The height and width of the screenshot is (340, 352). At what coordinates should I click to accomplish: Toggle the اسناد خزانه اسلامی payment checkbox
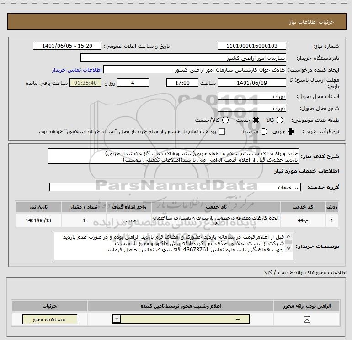point(222,131)
